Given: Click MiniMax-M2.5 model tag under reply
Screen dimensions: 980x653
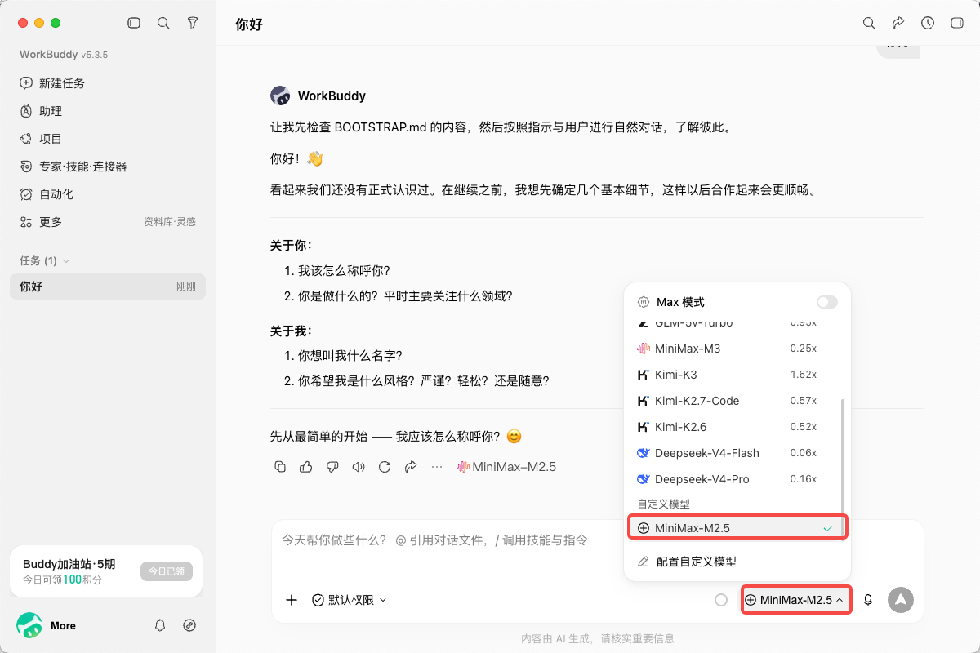Looking at the screenshot, I should tap(506, 467).
